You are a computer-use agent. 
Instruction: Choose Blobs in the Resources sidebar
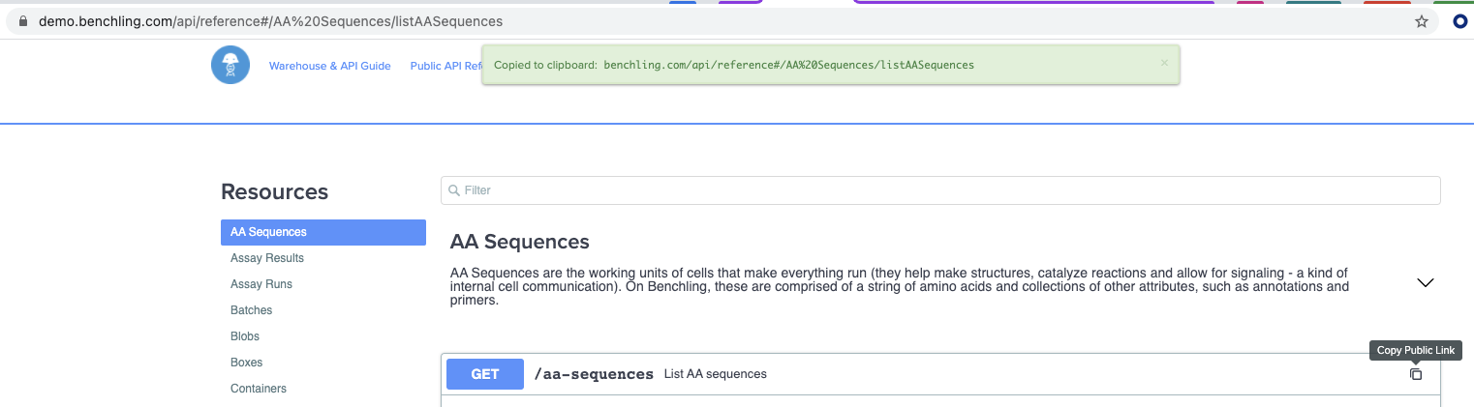point(245,336)
